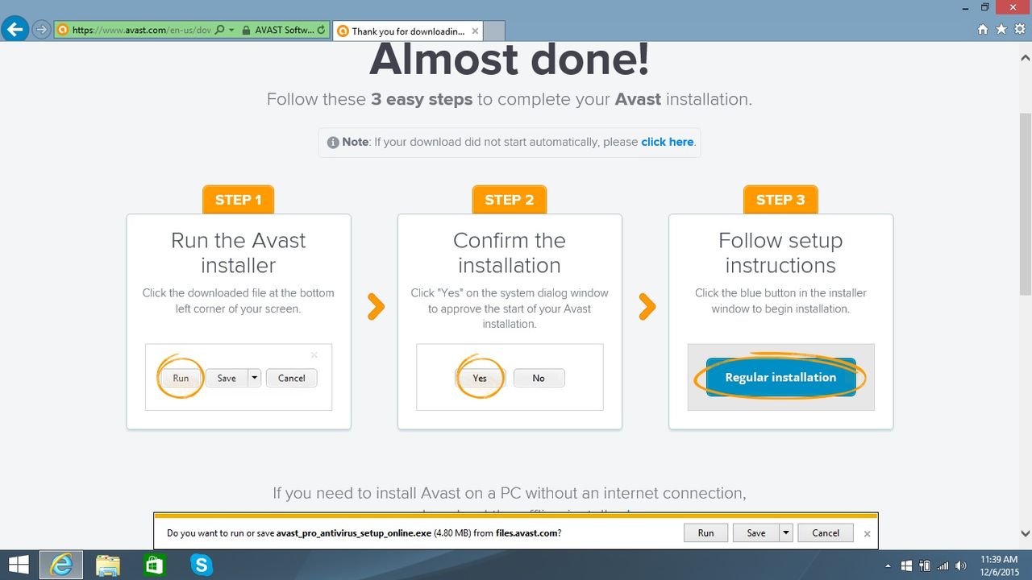Open File Explorer from the taskbar
Image resolution: width=1032 pixels, height=580 pixels.
[107, 565]
